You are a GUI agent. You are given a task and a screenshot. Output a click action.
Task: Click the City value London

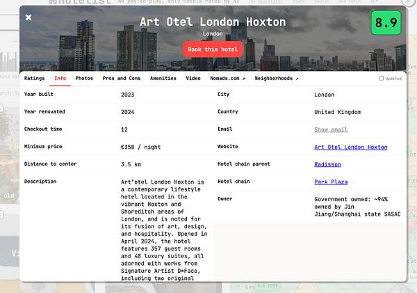(x=324, y=95)
